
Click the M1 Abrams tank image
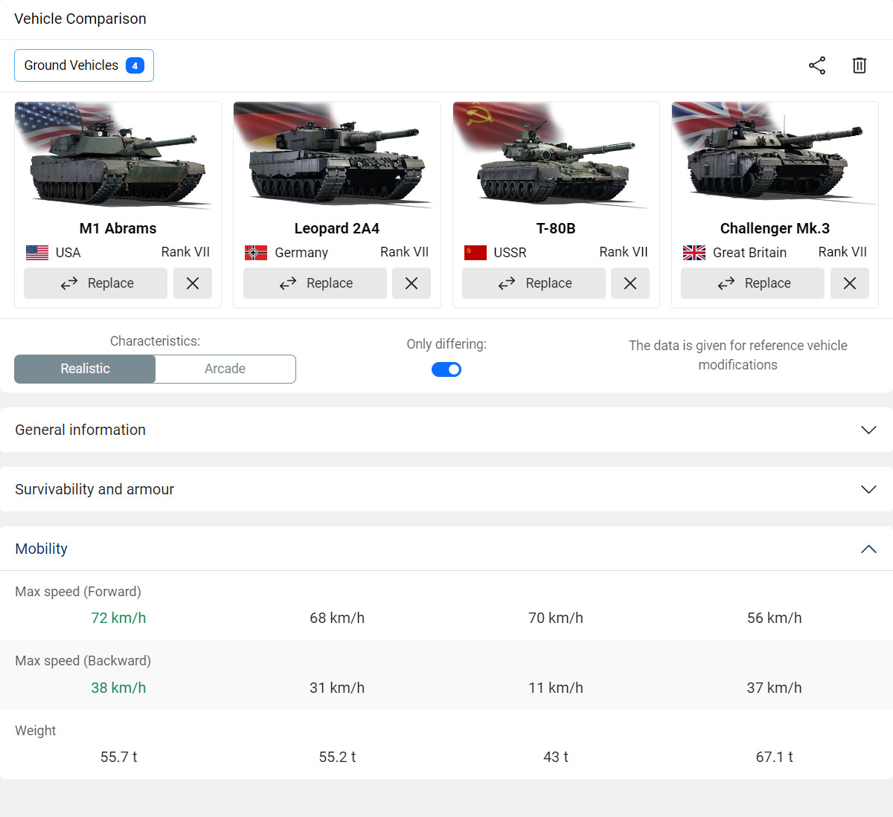[118, 155]
